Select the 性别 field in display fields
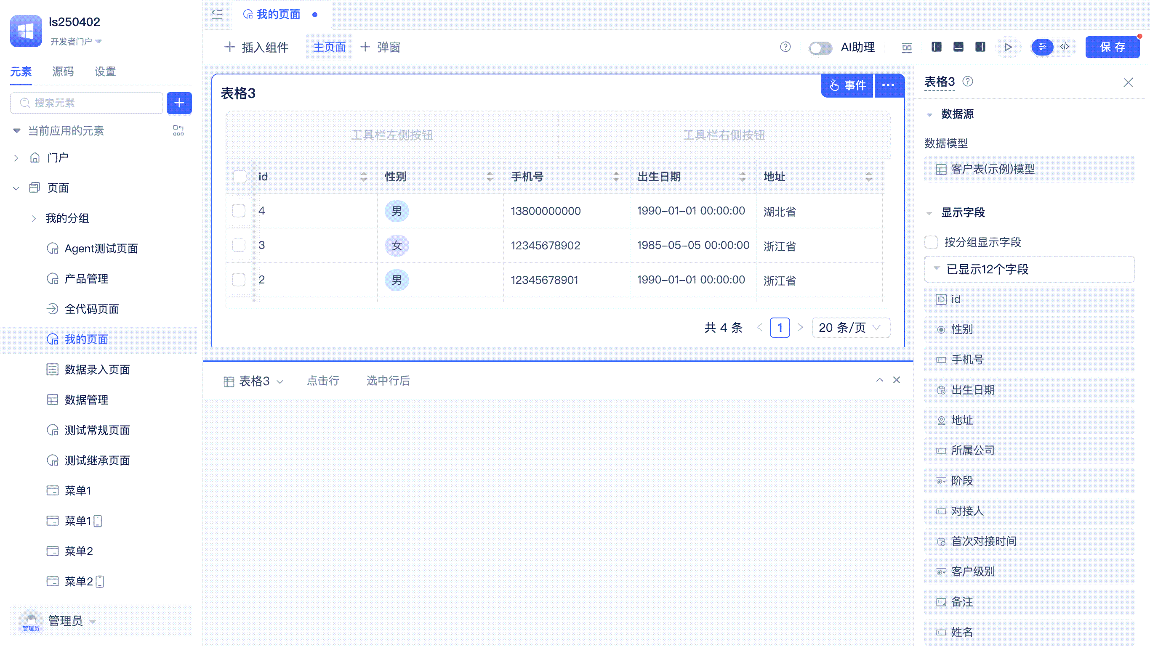Screen dimensions: 1150x646 tap(1030, 330)
